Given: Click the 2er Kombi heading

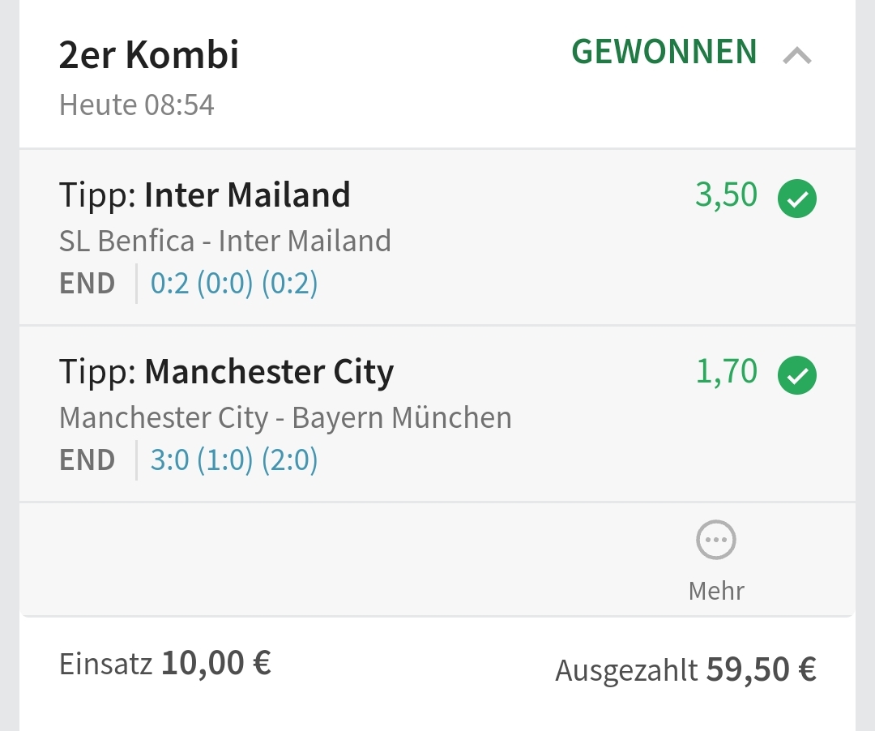Looking at the screenshot, I should (149, 55).
